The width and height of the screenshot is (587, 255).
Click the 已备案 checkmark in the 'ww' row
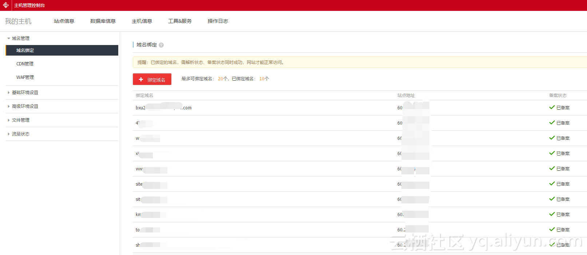tap(552, 169)
